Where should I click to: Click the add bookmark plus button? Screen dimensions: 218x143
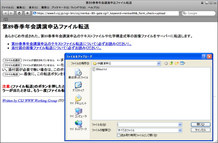[x=28, y=13]
